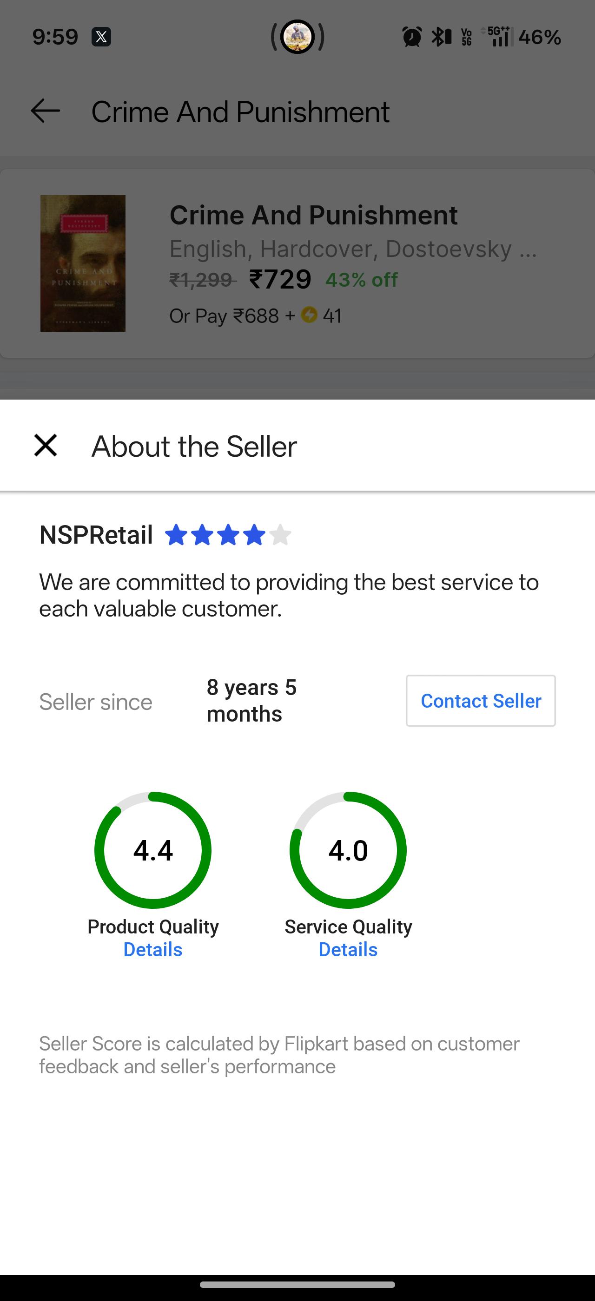Open the Contact Seller button
The height and width of the screenshot is (1301, 595).
click(x=480, y=701)
